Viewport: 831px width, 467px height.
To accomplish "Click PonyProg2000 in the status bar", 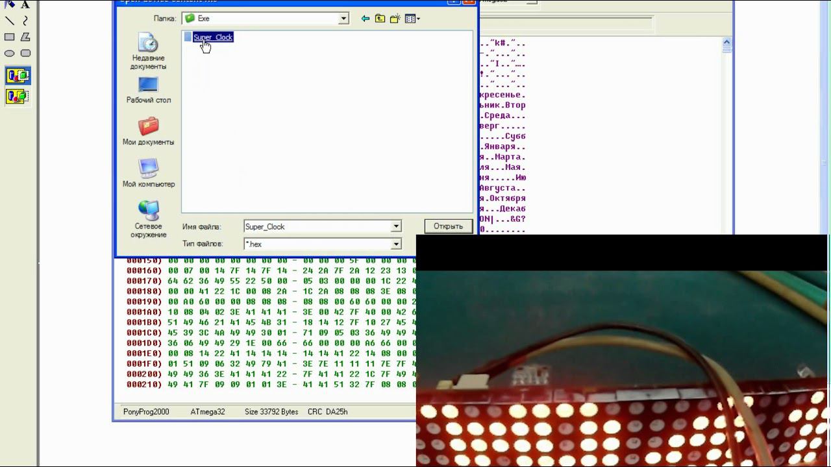I will coord(146,412).
